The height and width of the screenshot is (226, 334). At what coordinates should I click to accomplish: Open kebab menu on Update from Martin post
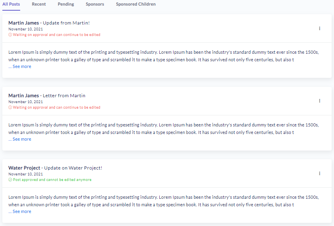coord(319,28)
